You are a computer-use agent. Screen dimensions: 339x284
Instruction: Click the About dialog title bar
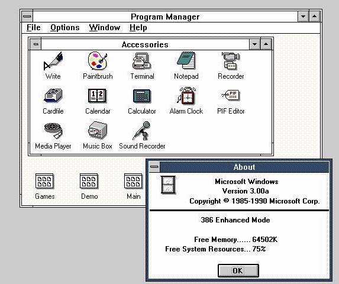(244, 167)
